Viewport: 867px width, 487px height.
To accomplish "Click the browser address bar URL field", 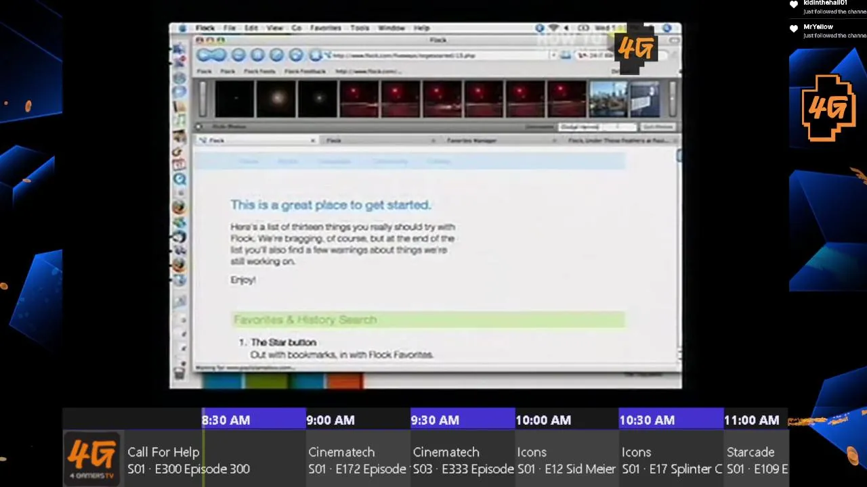I will click(437, 55).
